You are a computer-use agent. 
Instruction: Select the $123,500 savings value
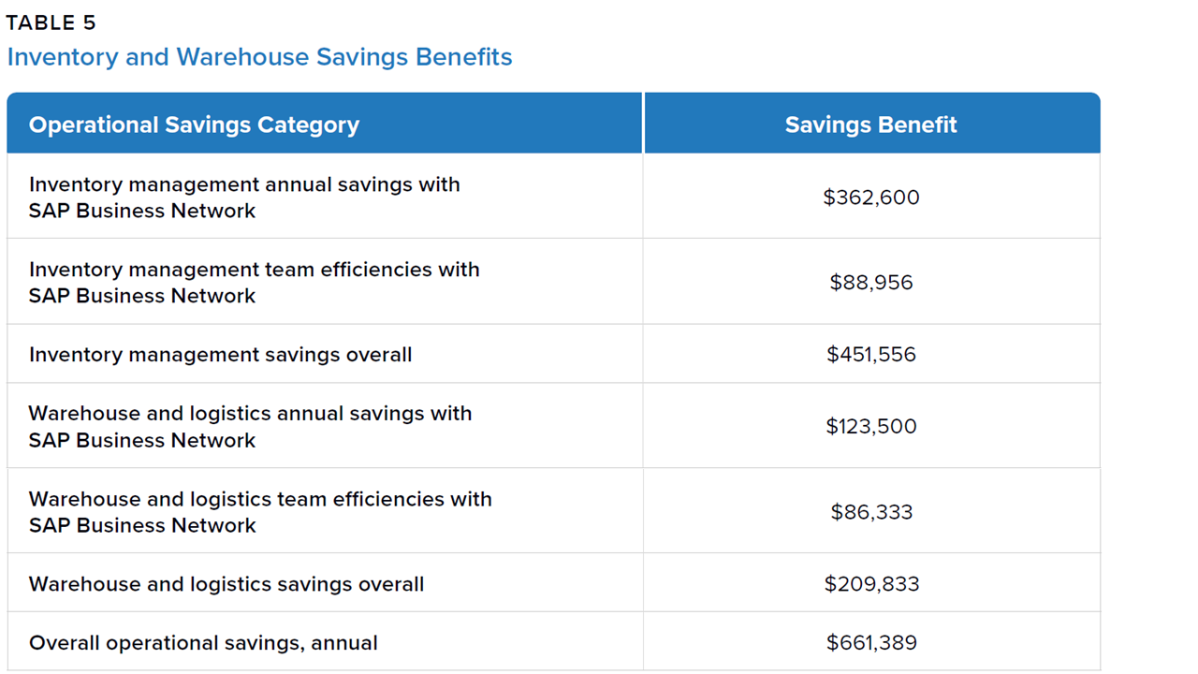pyautogui.click(x=870, y=427)
